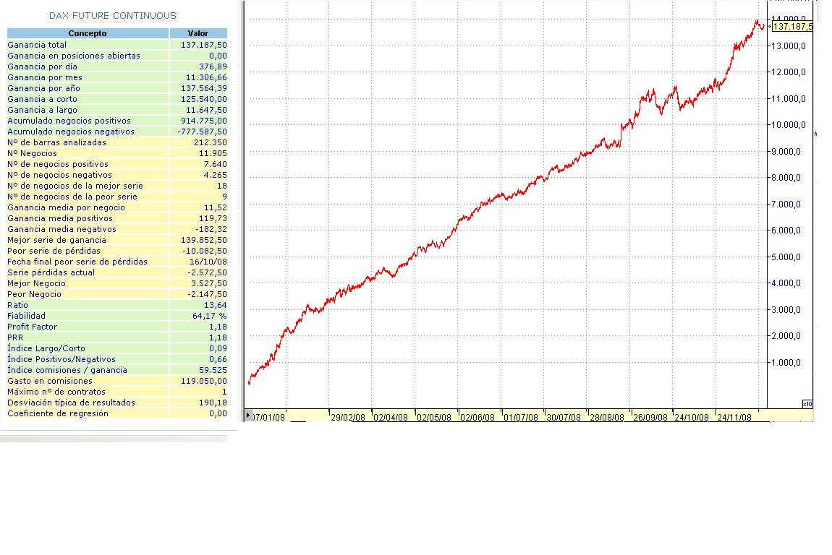This screenshot has height=555, width=832.
Task: Select the PRR row label
Action: [15, 337]
